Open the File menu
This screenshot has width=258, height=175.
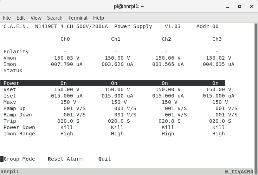[7, 18]
